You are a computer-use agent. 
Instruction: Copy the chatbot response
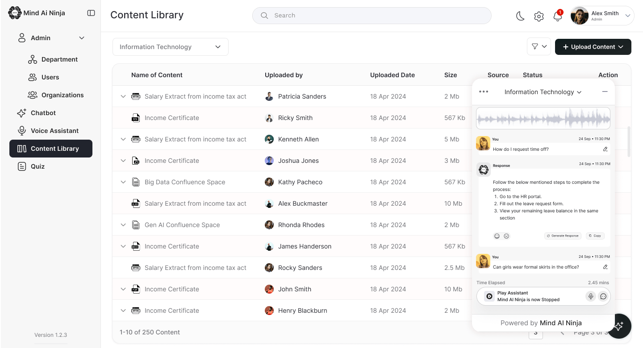[x=595, y=236]
